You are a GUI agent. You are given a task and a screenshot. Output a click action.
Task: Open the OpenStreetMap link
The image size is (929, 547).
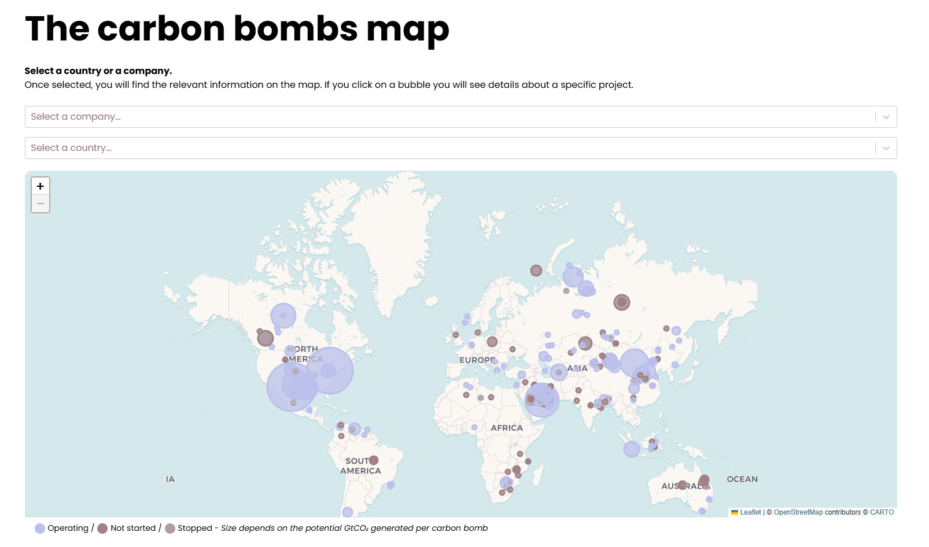[798, 512]
